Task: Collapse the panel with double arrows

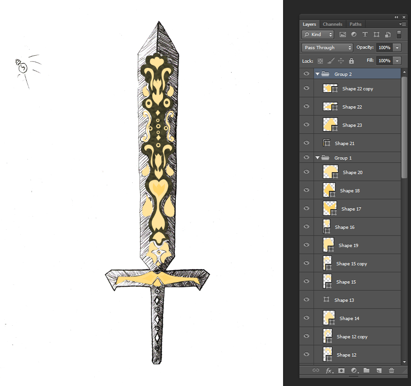Action: click(x=396, y=17)
